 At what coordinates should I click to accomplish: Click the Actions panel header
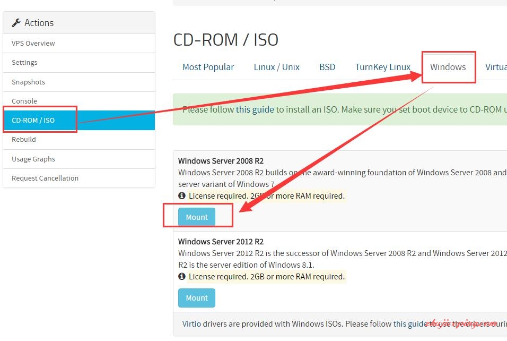79,23
